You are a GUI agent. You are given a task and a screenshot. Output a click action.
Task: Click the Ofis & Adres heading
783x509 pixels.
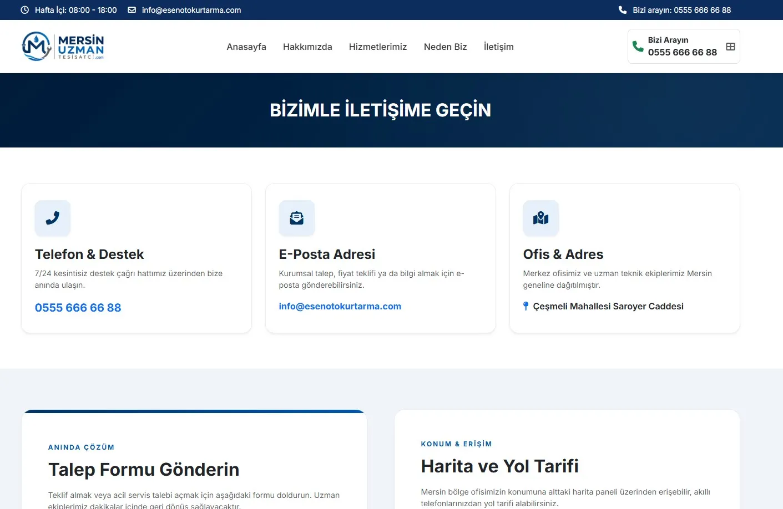563,254
